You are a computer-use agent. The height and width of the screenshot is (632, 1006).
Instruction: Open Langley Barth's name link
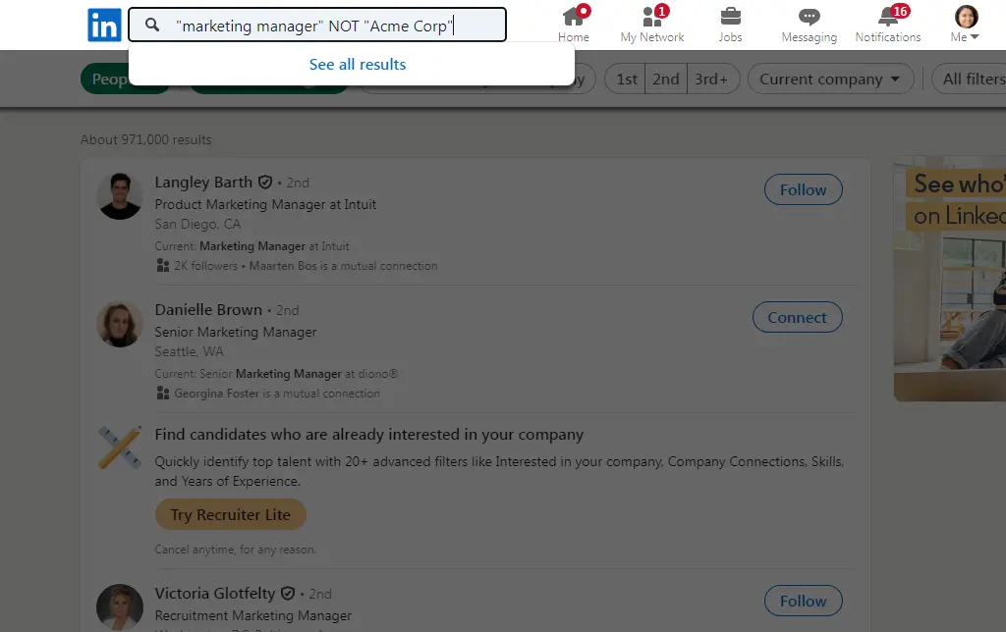coord(203,182)
